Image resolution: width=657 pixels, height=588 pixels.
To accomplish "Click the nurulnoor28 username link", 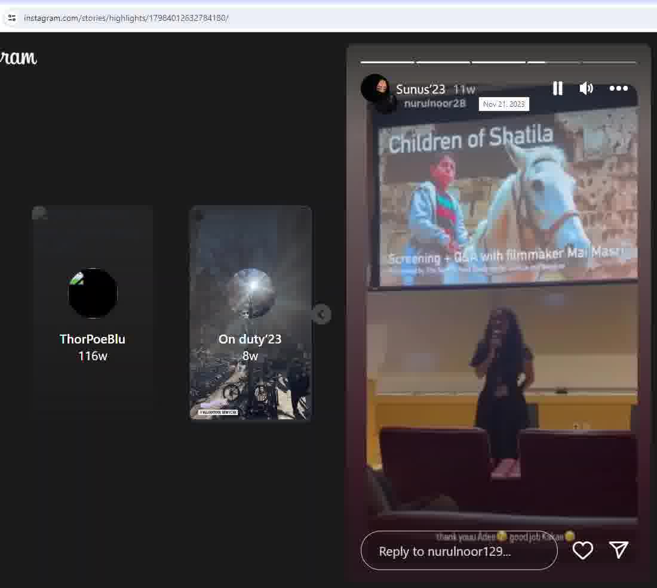I will pyautogui.click(x=434, y=103).
